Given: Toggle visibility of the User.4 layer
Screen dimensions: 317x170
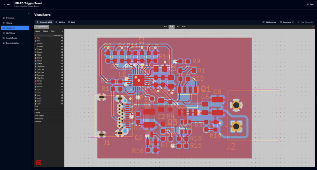Looking at the screenshot, I should (62, 104).
